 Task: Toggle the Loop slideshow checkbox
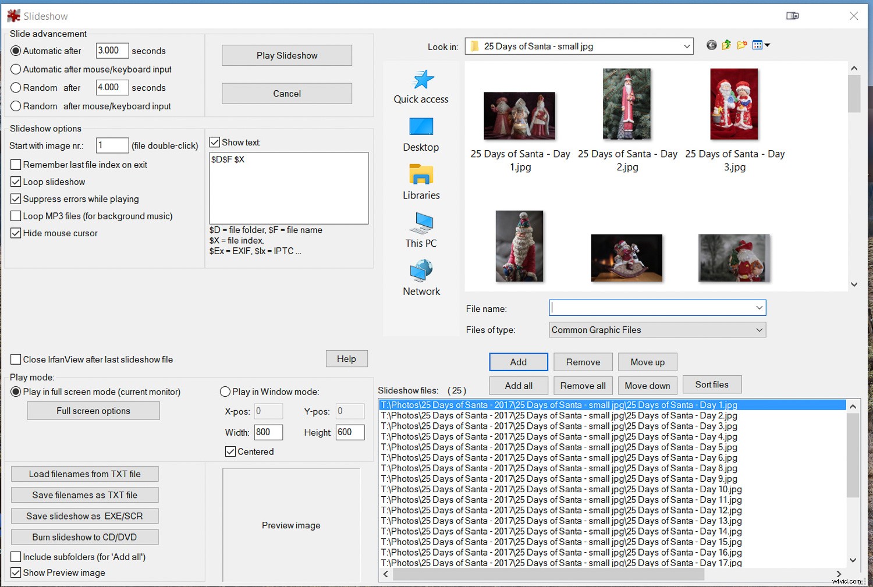click(x=16, y=182)
